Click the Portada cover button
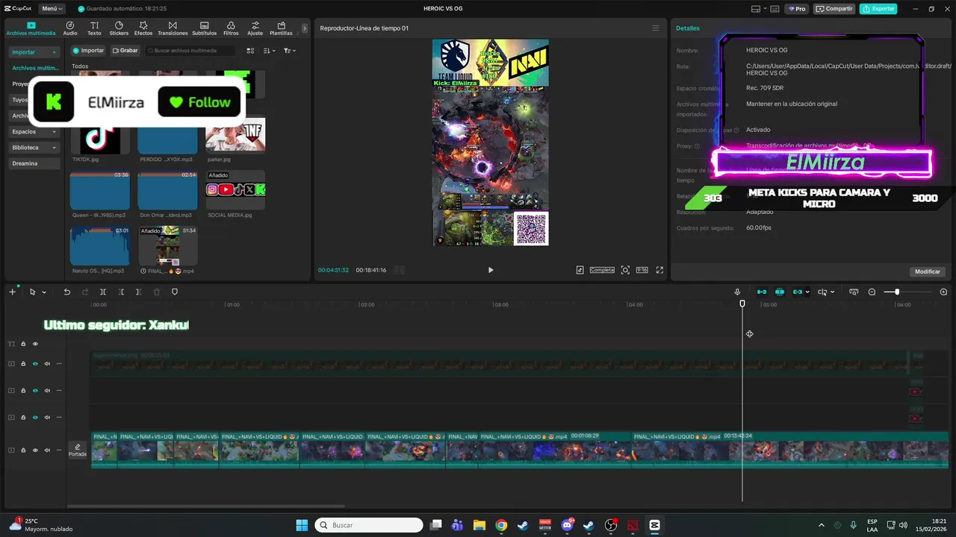956x537 pixels. 78,450
